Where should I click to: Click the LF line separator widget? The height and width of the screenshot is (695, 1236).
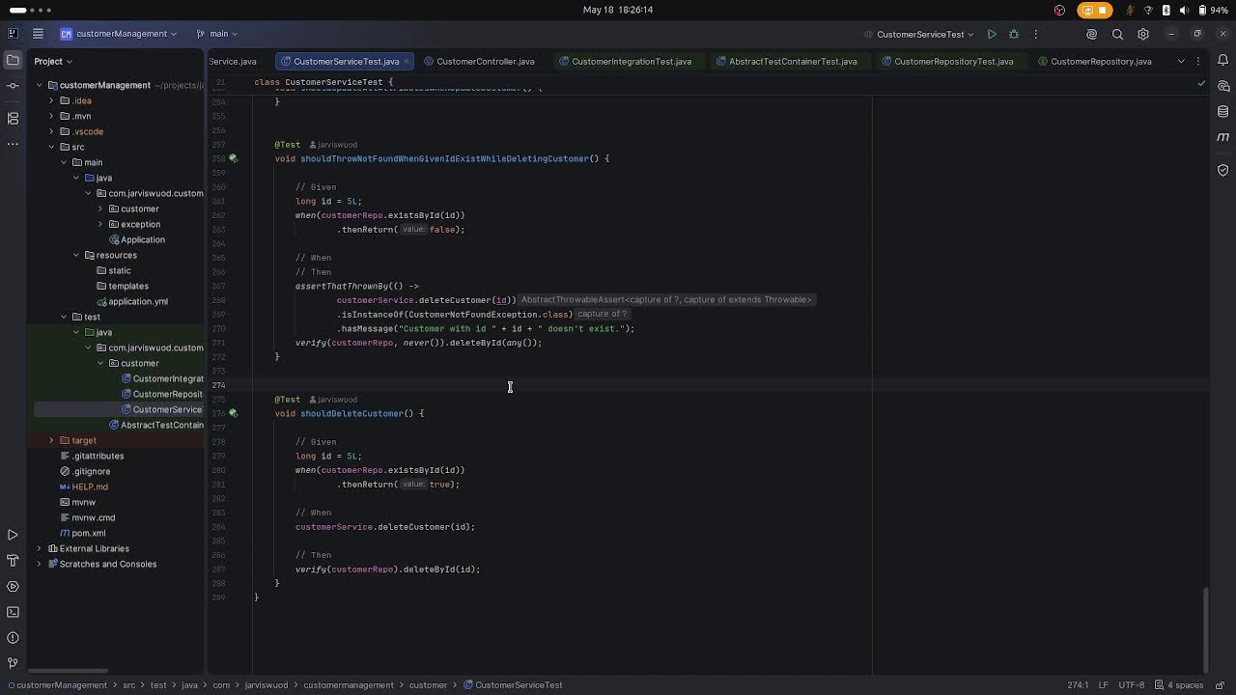coord(1104,685)
